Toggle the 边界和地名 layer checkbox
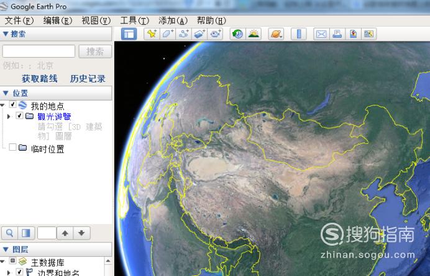The height and width of the screenshot is (276, 430). (19, 272)
